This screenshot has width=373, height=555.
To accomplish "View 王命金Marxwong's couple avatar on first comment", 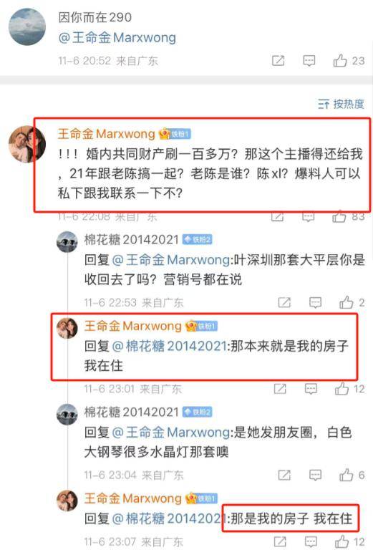I will [27, 144].
